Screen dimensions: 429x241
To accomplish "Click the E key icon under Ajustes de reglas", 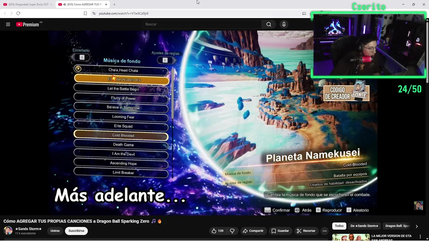I will click(165, 60).
